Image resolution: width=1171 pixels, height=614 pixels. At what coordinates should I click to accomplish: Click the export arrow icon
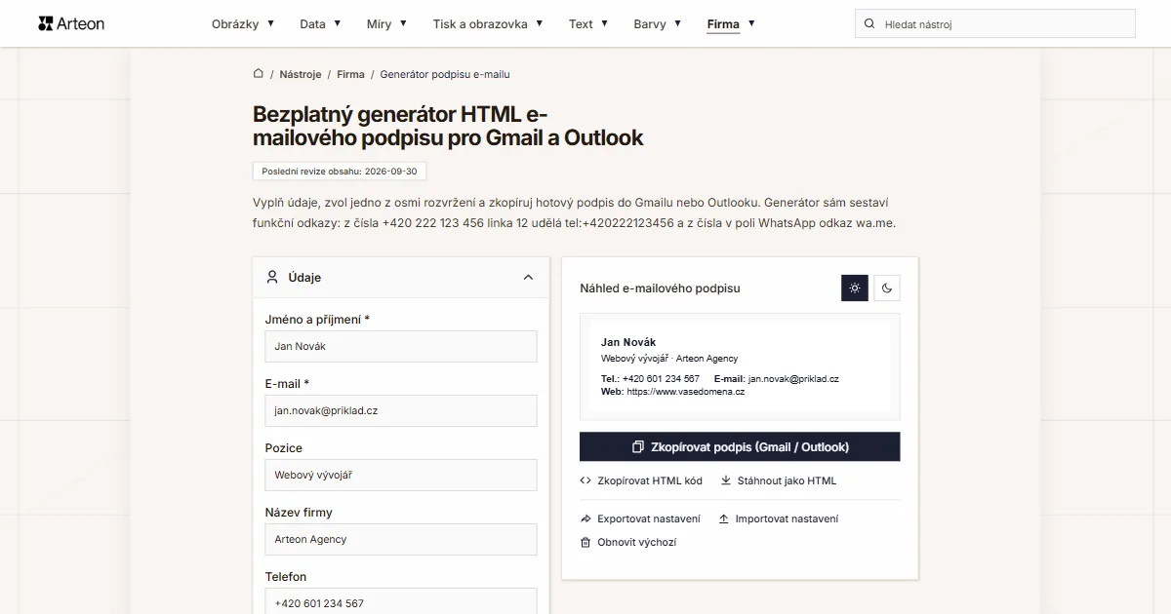coord(585,518)
